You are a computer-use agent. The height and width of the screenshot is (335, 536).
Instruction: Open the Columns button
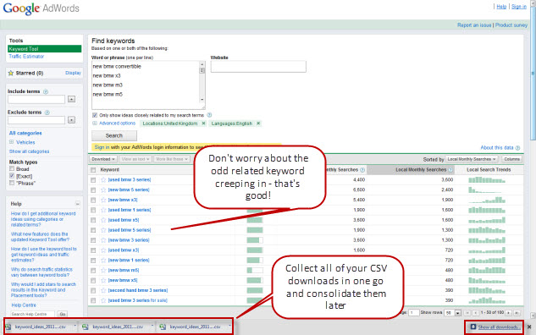pos(511,159)
